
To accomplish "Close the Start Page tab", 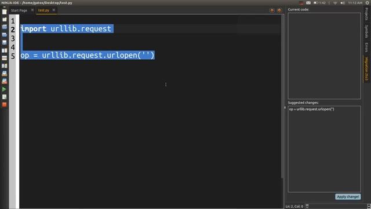I will tap(32, 10).
